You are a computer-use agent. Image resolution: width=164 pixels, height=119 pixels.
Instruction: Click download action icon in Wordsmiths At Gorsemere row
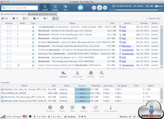tap(8, 27)
